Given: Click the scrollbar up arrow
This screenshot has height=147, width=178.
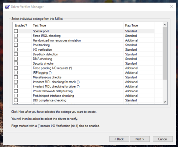Looking at the screenshot, I should click(165, 25).
